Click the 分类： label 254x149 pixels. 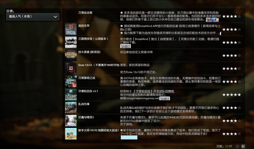point(10,11)
